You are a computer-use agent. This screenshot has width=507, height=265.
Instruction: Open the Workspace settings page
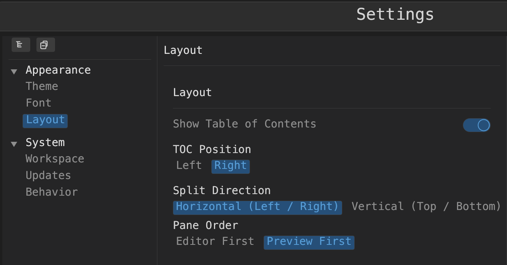(x=55, y=158)
